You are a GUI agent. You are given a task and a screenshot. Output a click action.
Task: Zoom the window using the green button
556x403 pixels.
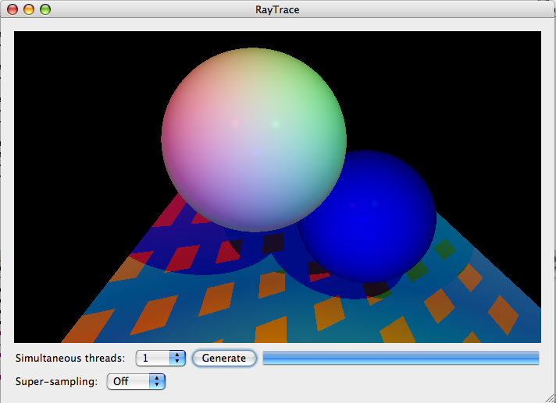[45, 10]
